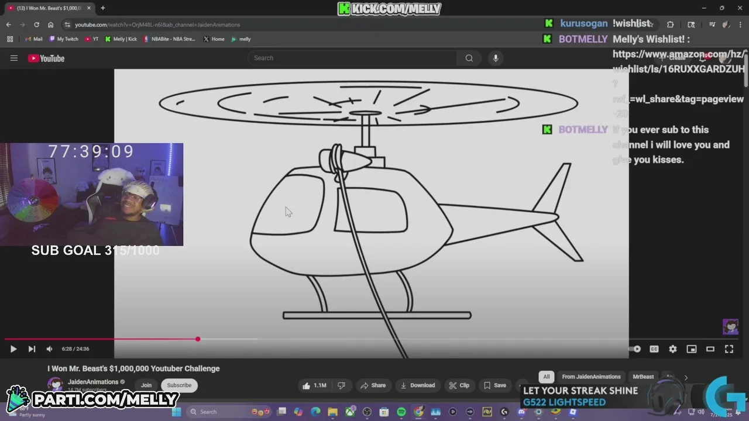
Task: Select the From JaidenAnimations chip
Action: (591, 377)
